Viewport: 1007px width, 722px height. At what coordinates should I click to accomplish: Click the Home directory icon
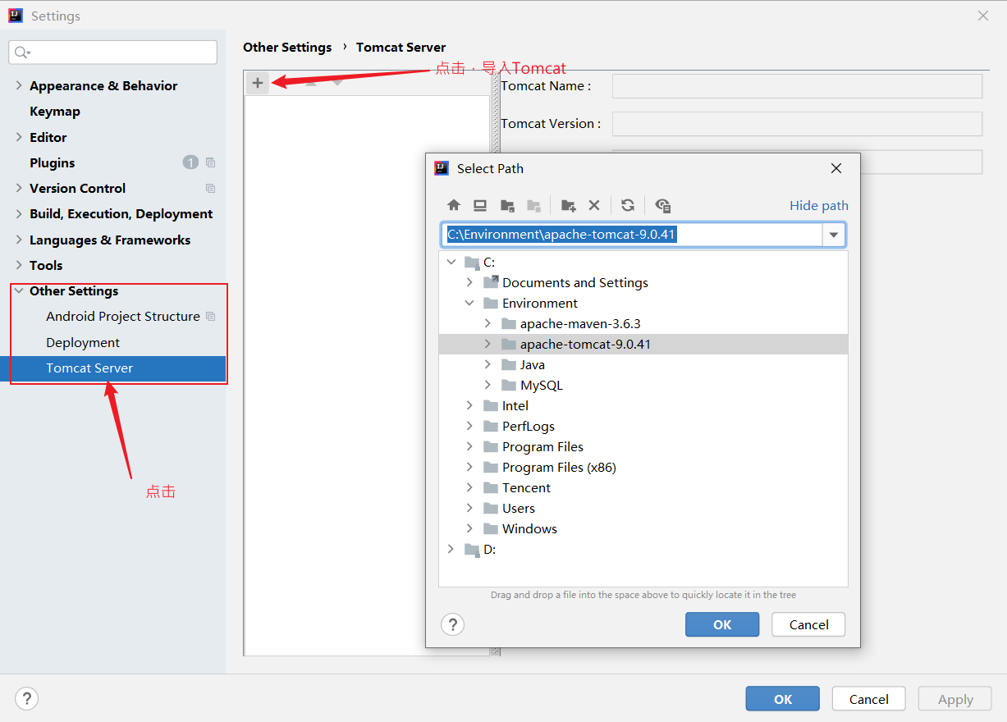pyautogui.click(x=454, y=205)
